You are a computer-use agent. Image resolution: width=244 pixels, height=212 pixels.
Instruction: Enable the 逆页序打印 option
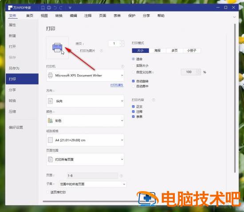click(x=48, y=192)
